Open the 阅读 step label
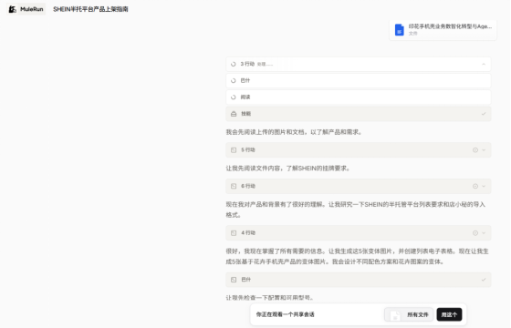Image resolution: width=511 pixels, height=328 pixels. click(x=245, y=97)
